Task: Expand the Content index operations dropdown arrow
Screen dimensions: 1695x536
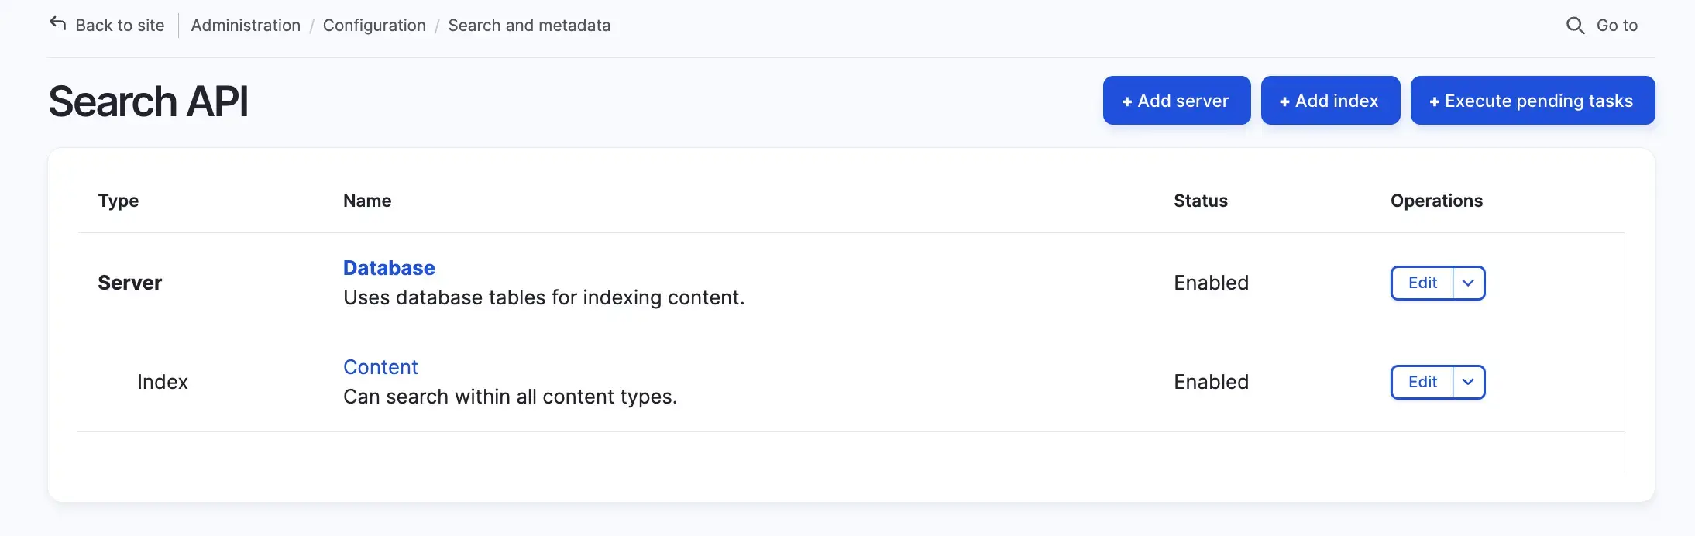Action: tap(1468, 382)
